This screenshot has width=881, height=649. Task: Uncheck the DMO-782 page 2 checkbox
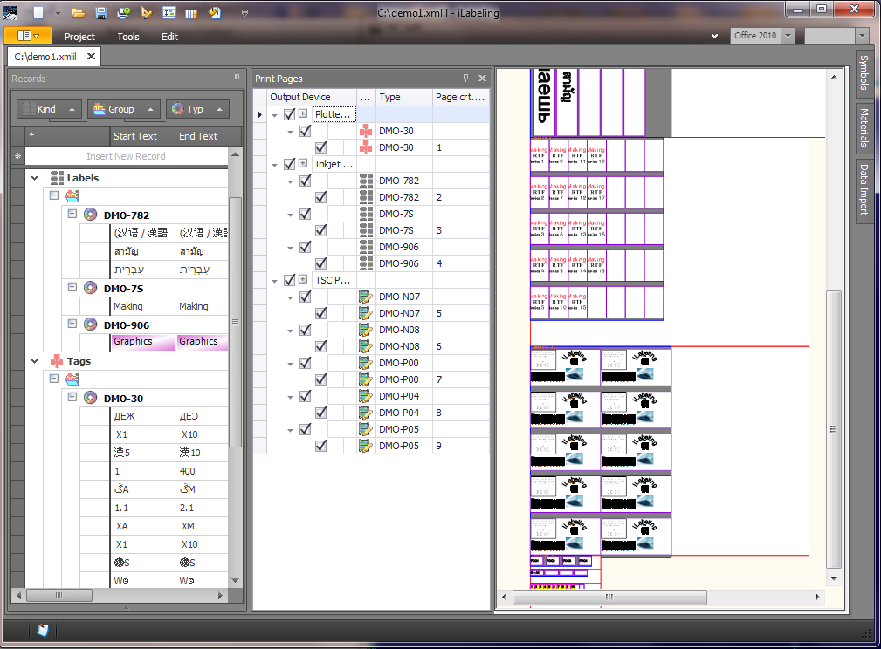click(320, 197)
